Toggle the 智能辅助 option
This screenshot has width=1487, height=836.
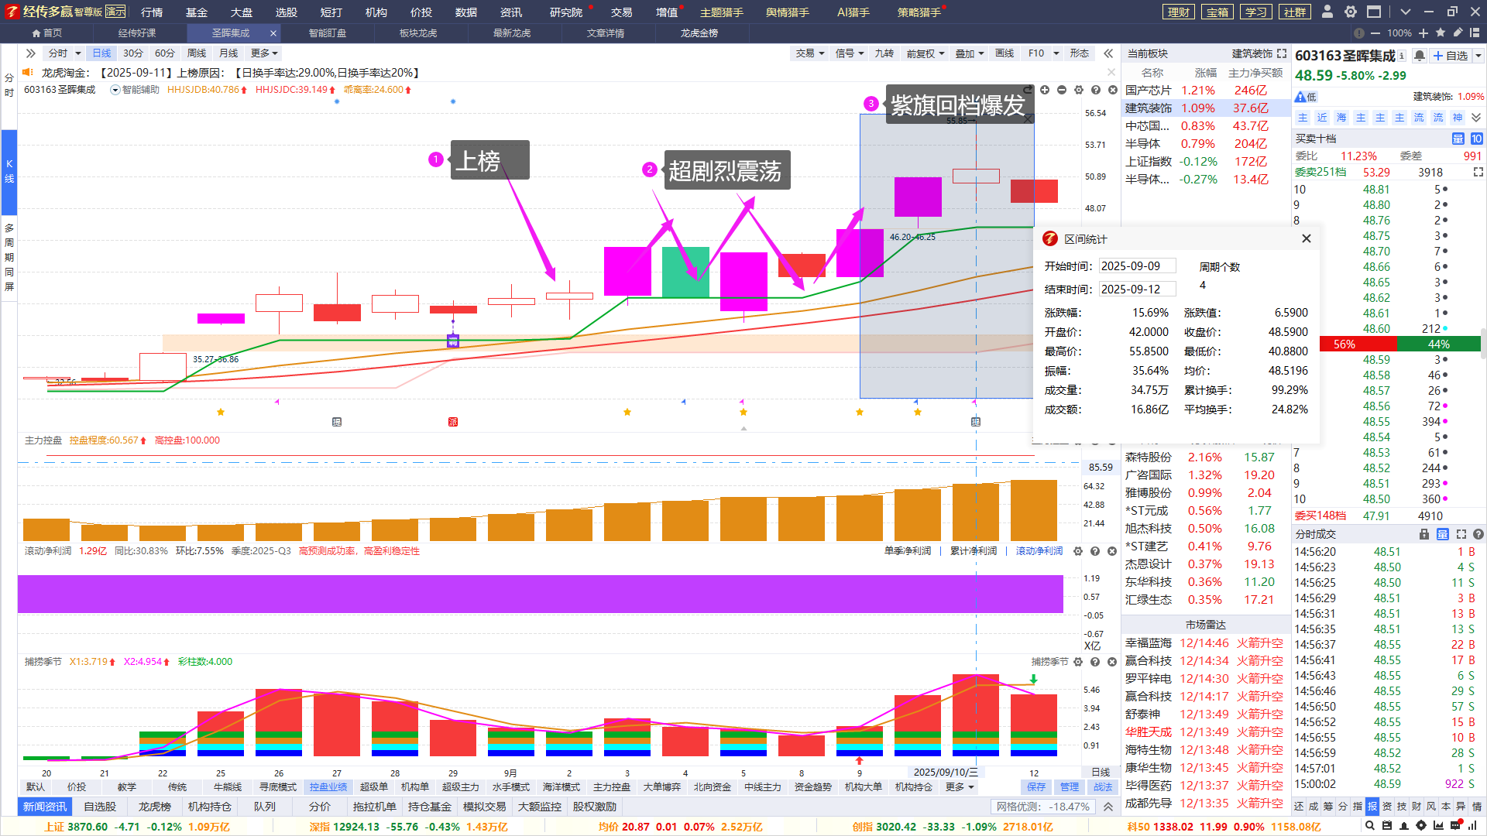(135, 90)
